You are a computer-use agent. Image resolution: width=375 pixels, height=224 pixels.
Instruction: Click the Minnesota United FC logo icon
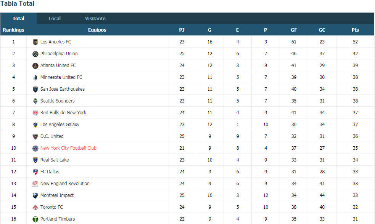pos(35,77)
